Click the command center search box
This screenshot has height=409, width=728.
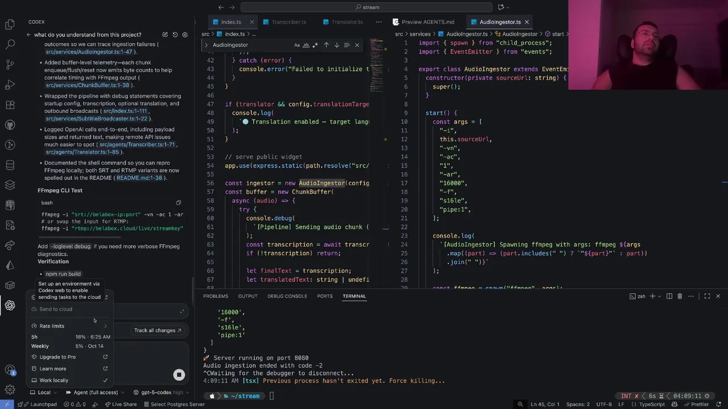367,7
